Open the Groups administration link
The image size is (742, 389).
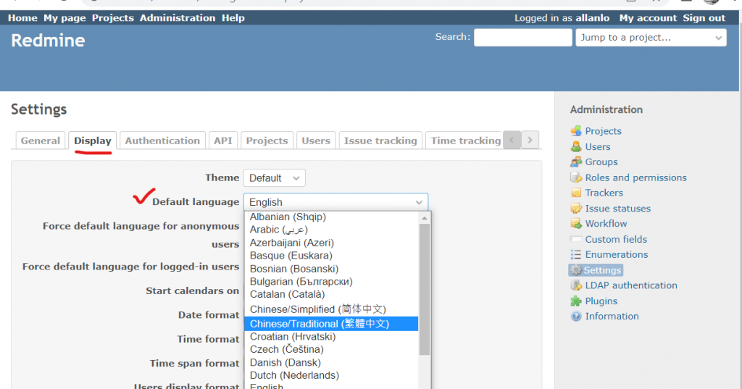point(601,162)
